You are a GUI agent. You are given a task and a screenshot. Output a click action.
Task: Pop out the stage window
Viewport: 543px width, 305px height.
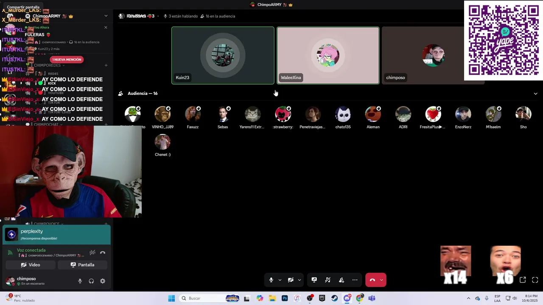pos(523,280)
